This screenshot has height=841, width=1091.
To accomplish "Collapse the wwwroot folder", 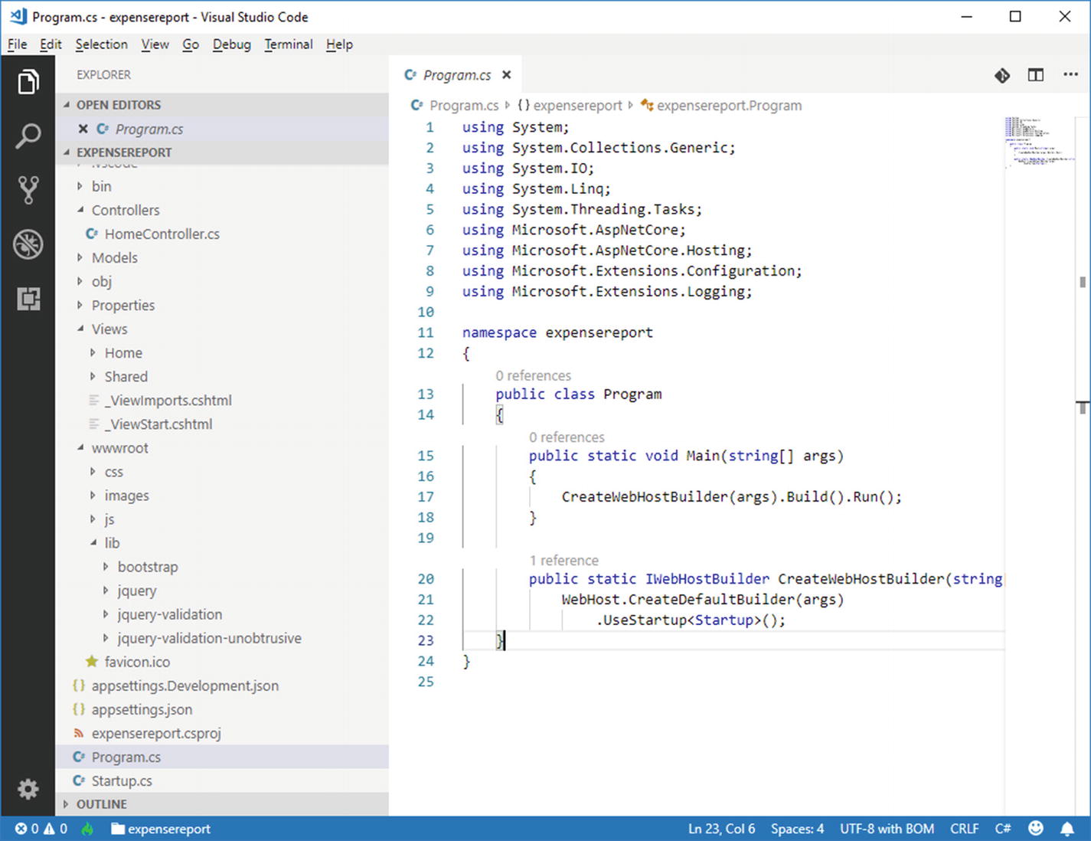I will tap(119, 448).
